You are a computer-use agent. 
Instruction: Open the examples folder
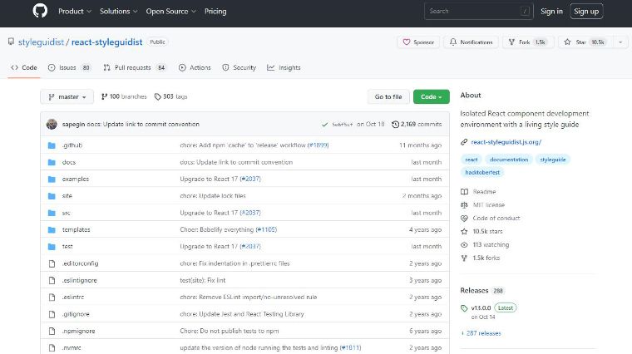click(76, 179)
